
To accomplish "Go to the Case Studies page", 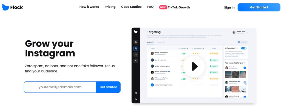I will click(x=131, y=7).
